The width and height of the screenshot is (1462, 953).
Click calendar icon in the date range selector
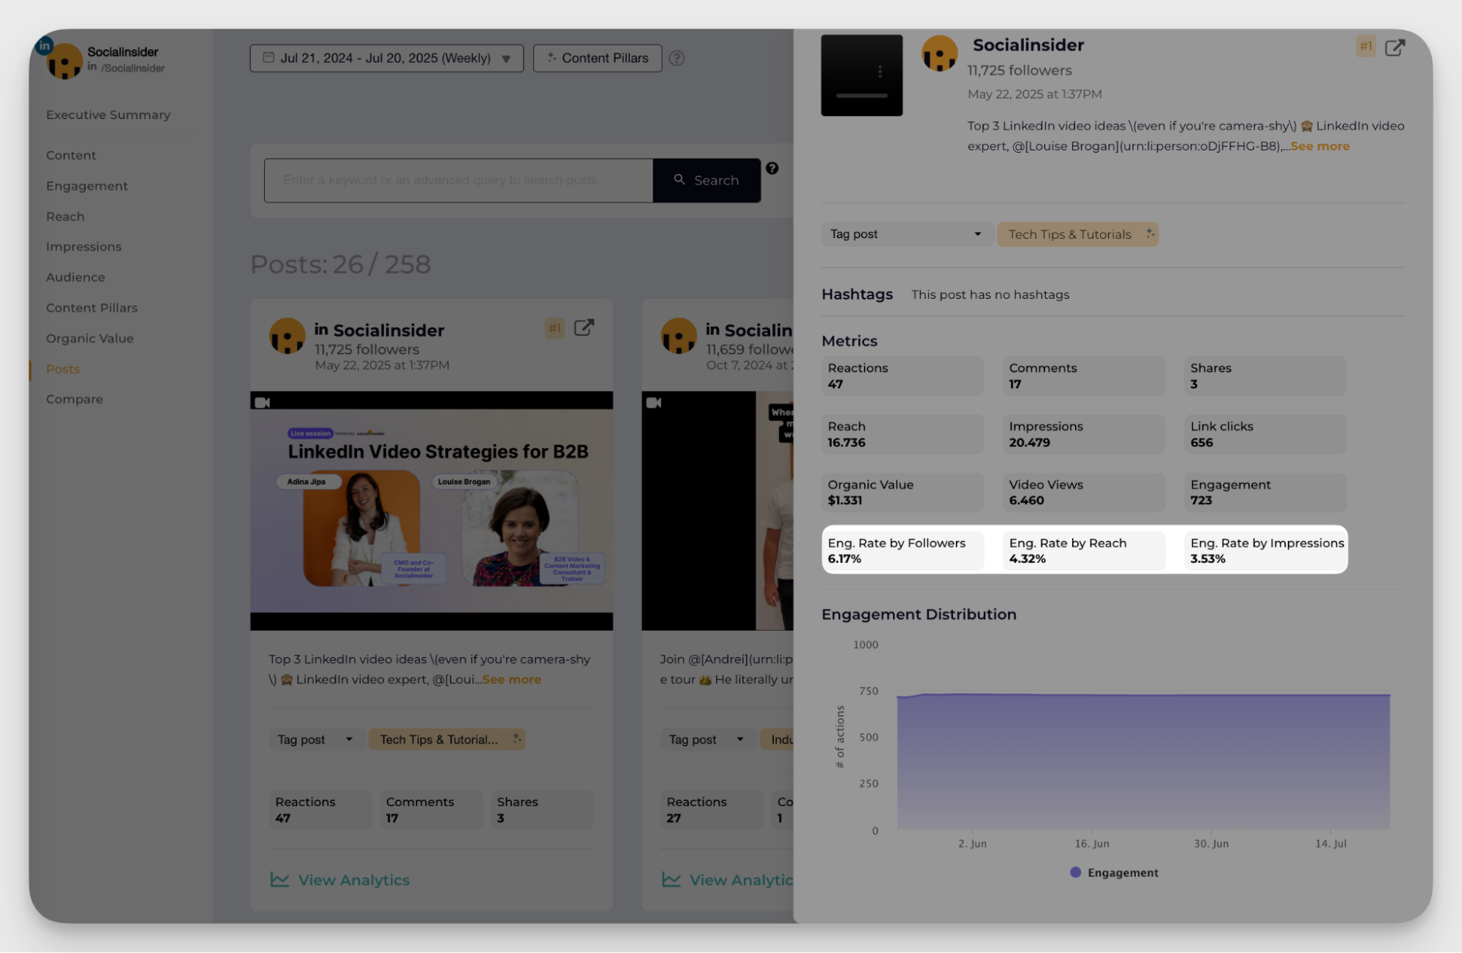[x=268, y=57]
